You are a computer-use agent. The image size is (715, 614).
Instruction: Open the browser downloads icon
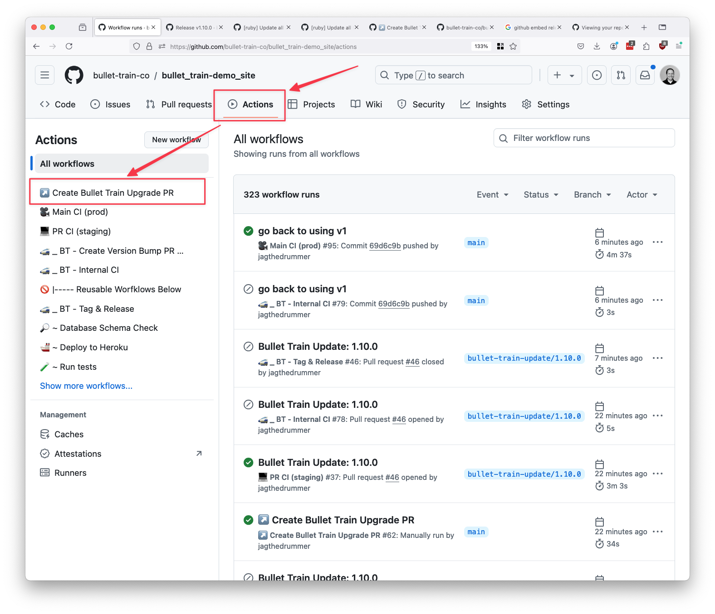point(597,46)
